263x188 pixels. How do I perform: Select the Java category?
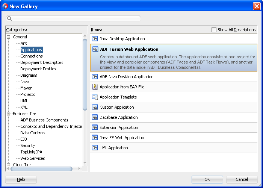[25, 82]
